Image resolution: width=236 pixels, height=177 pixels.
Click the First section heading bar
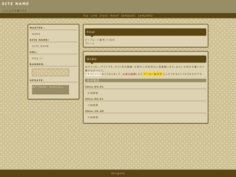(146, 32)
